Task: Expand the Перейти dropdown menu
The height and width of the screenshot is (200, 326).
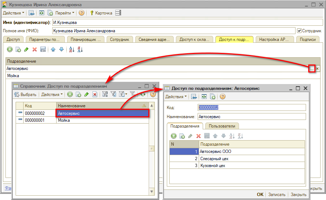Action: tap(65, 13)
